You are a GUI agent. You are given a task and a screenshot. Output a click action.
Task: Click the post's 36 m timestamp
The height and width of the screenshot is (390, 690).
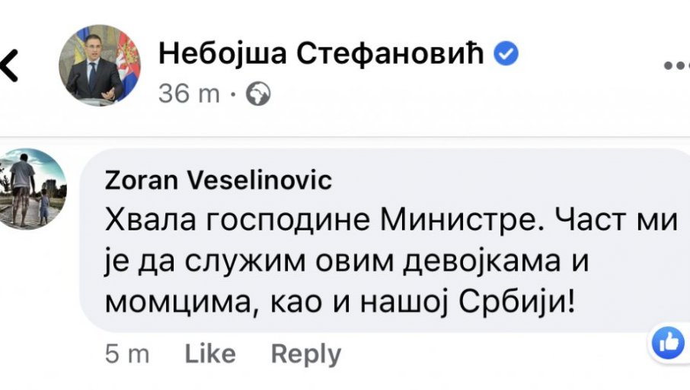pos(189,94)
